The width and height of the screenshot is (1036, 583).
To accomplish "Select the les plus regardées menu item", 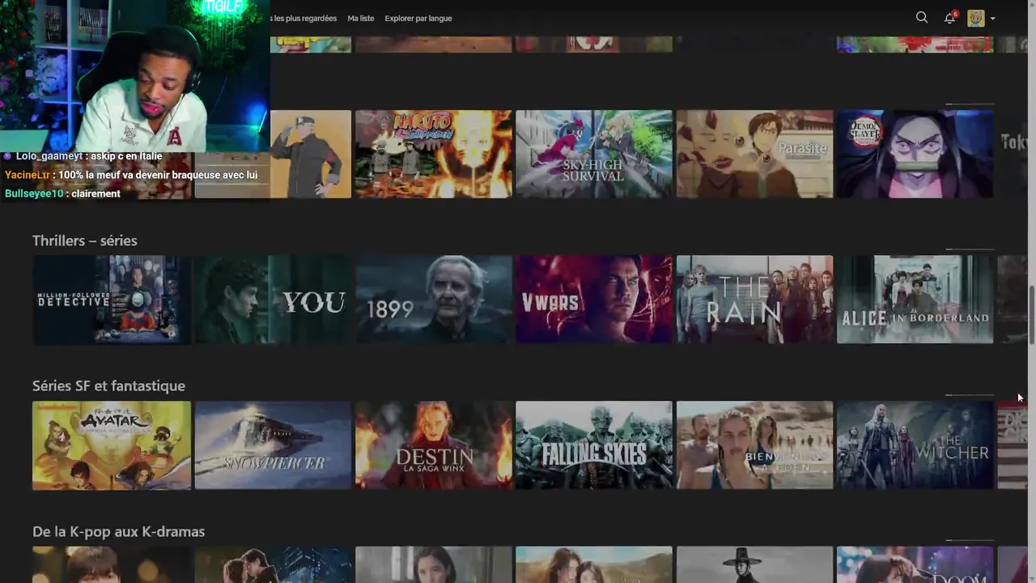I will pos(304,18).
